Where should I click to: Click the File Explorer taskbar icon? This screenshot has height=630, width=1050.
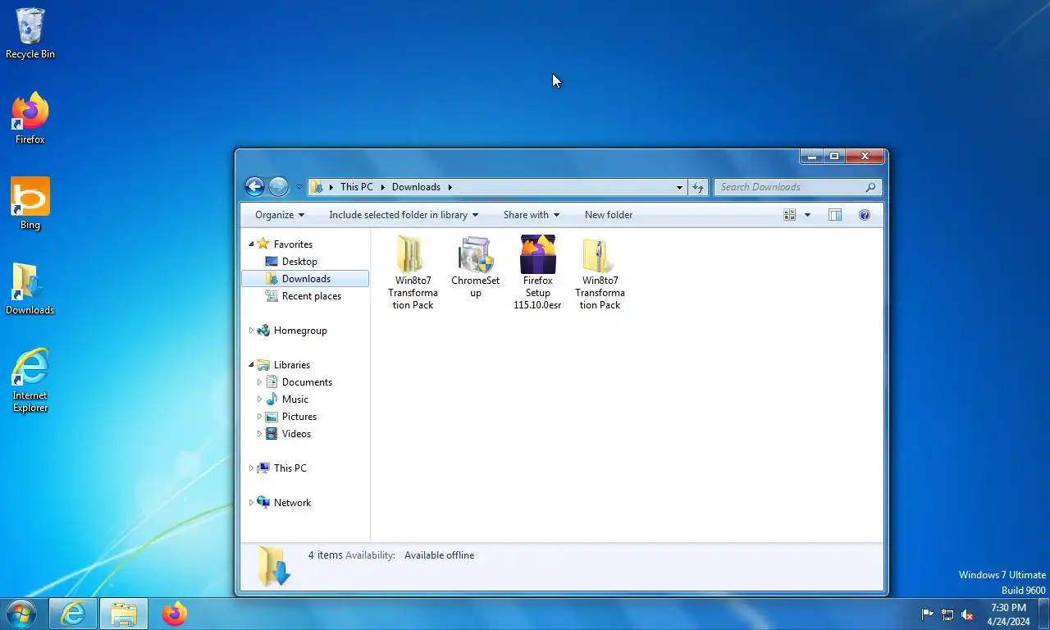click(124, 614)
